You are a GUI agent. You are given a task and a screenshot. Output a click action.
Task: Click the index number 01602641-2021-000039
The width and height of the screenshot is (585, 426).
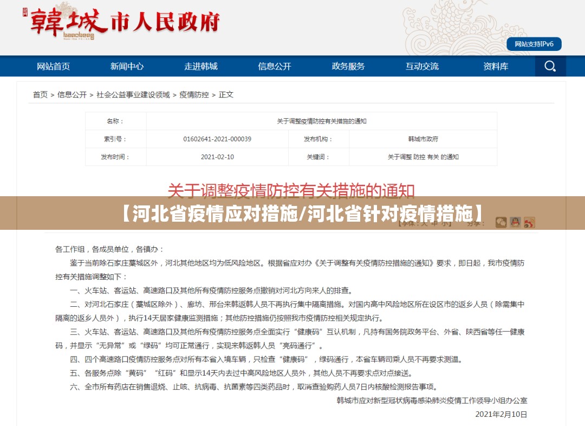217,139
